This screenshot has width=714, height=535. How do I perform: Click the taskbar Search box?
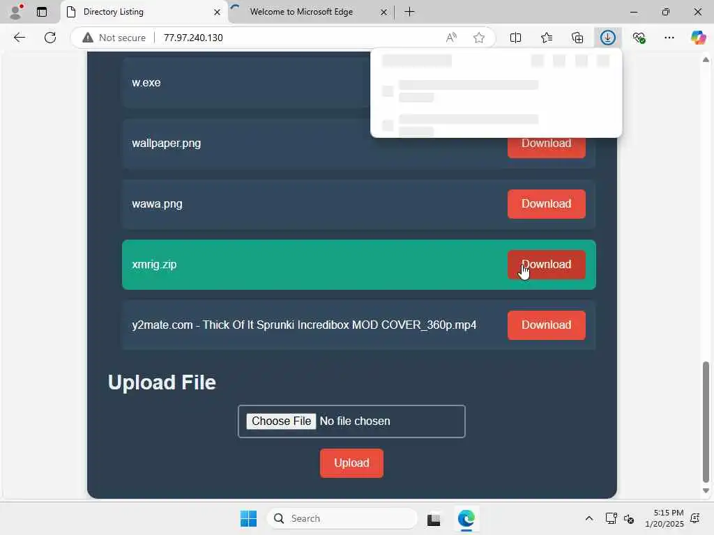pos(342,518)
